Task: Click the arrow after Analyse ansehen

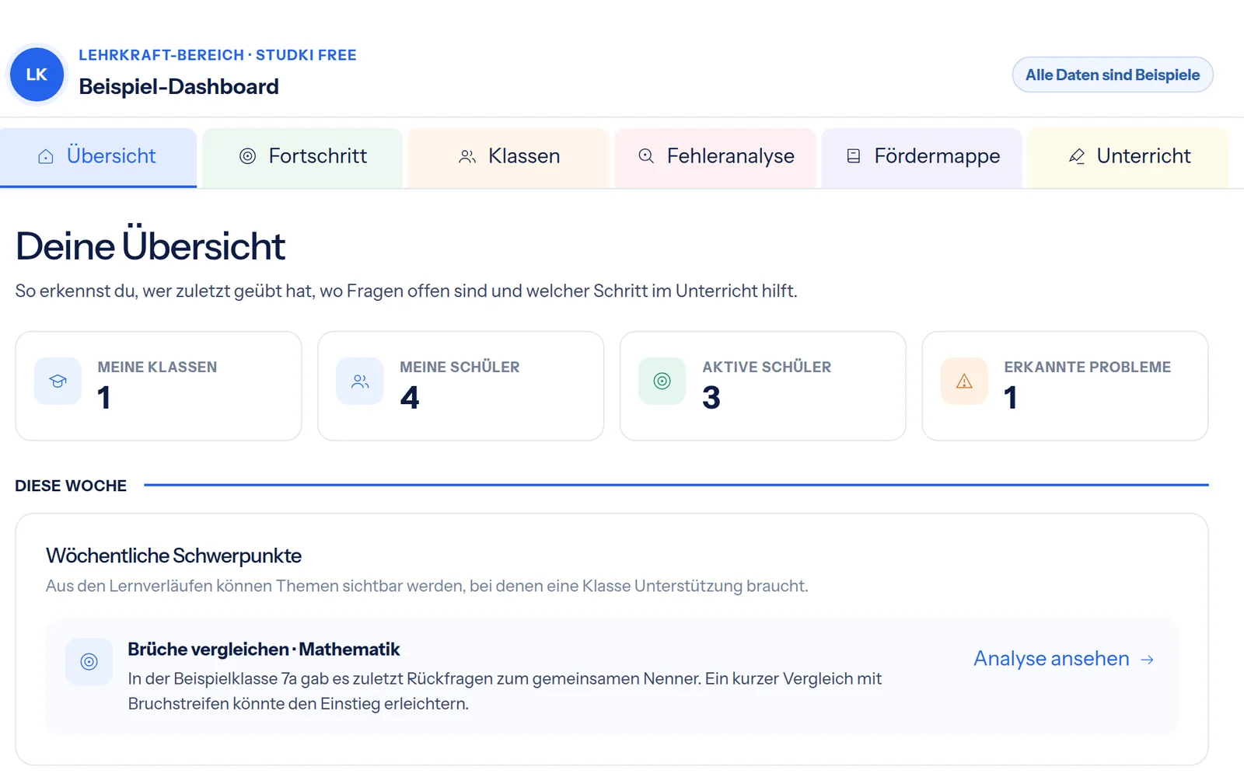Action: pos(1147,660)
